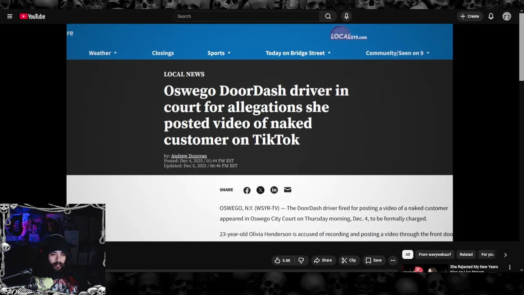Open the account avatar menu

507,16
